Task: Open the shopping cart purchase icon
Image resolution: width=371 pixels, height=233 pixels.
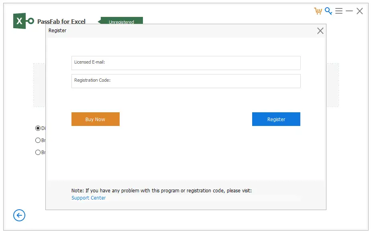Action: tap(318, 11)
